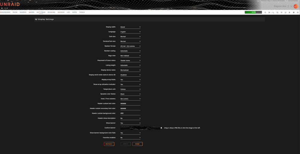Change the Font size dropdown
The image size is (300, 154).
click(x=130, y=36)
